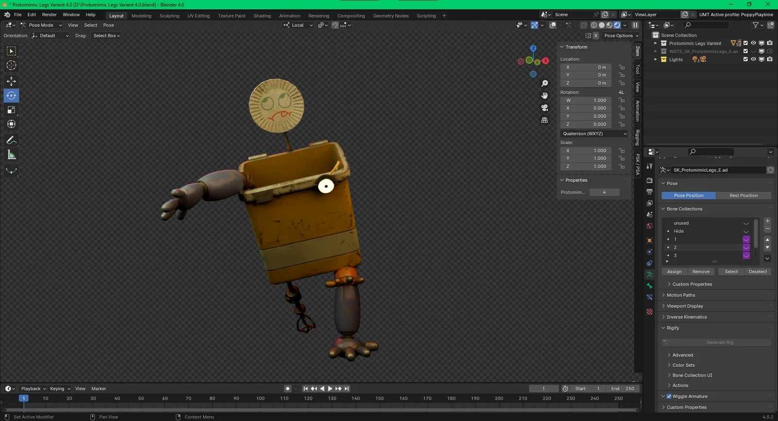The image size is (778, 421).
Task: Toggle the Z scale lock
Action: pos(621,166)
